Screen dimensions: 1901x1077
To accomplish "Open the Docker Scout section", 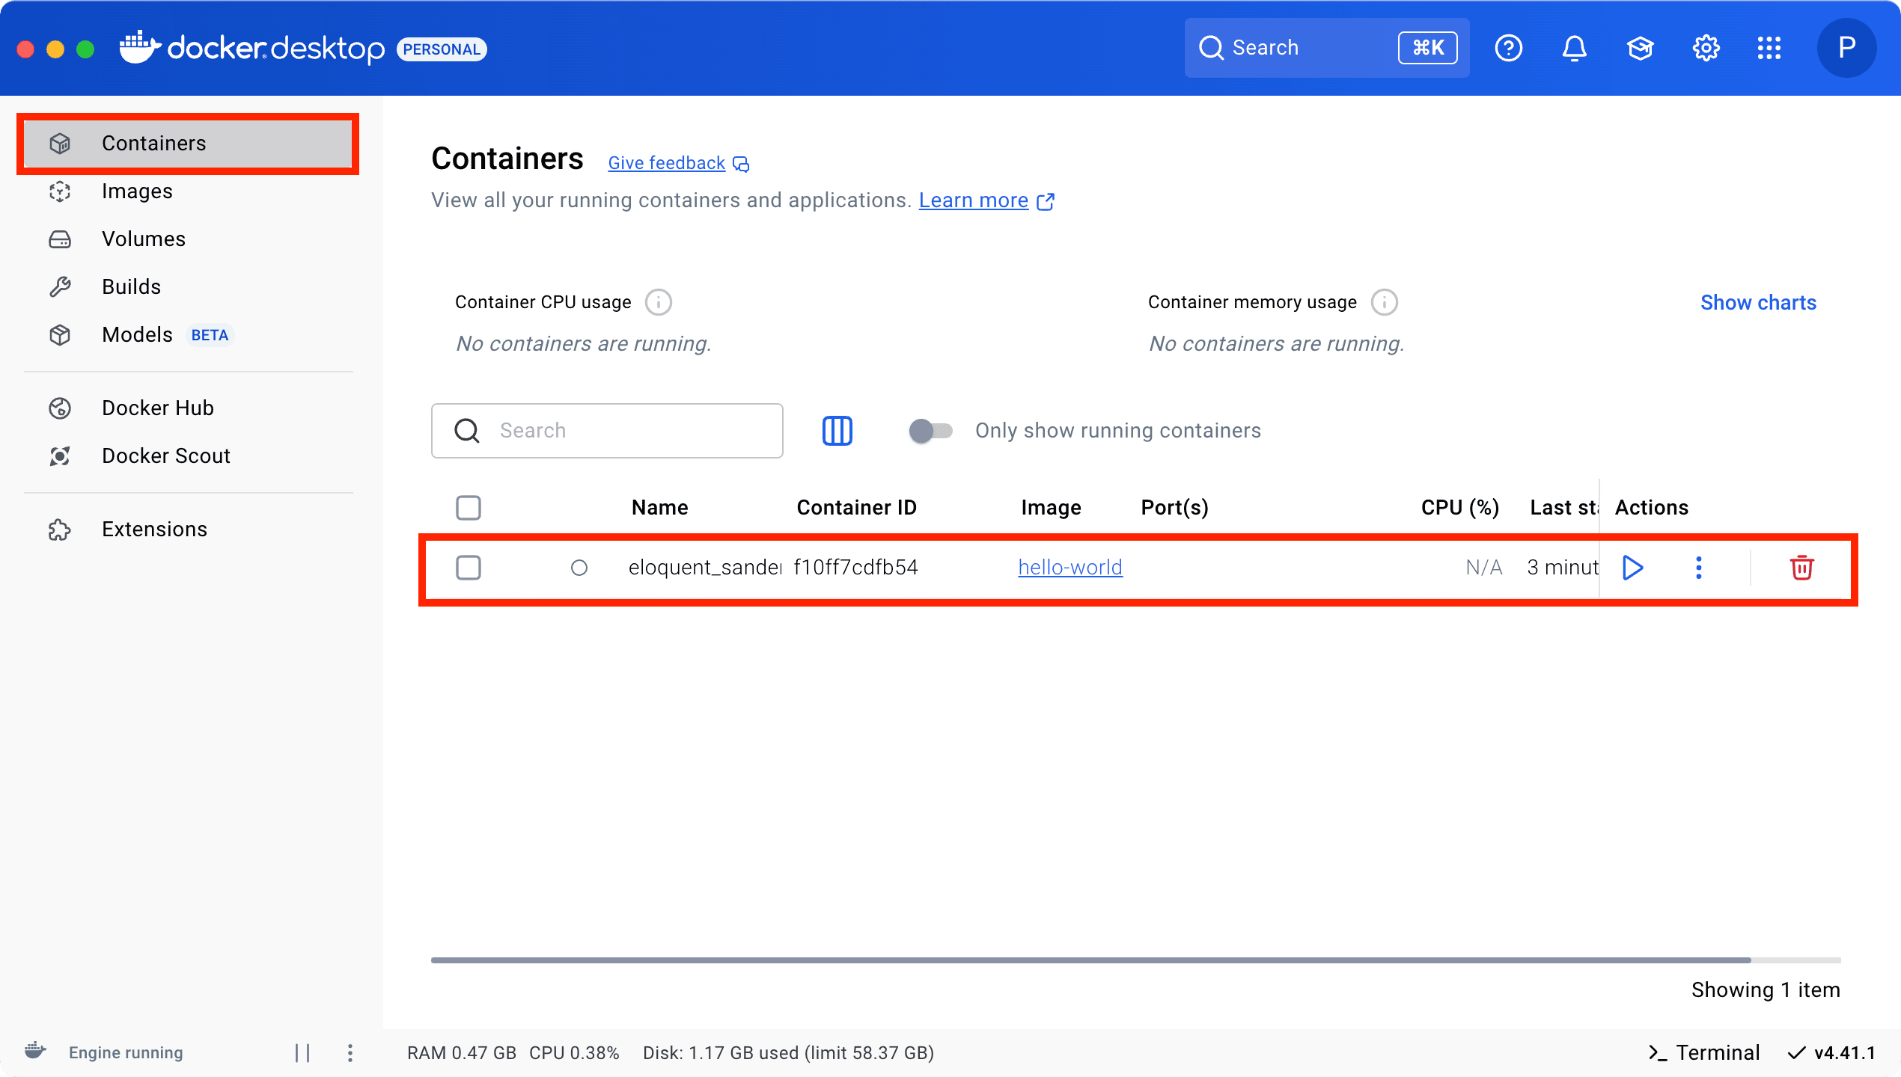I will (x=188, y=456).
